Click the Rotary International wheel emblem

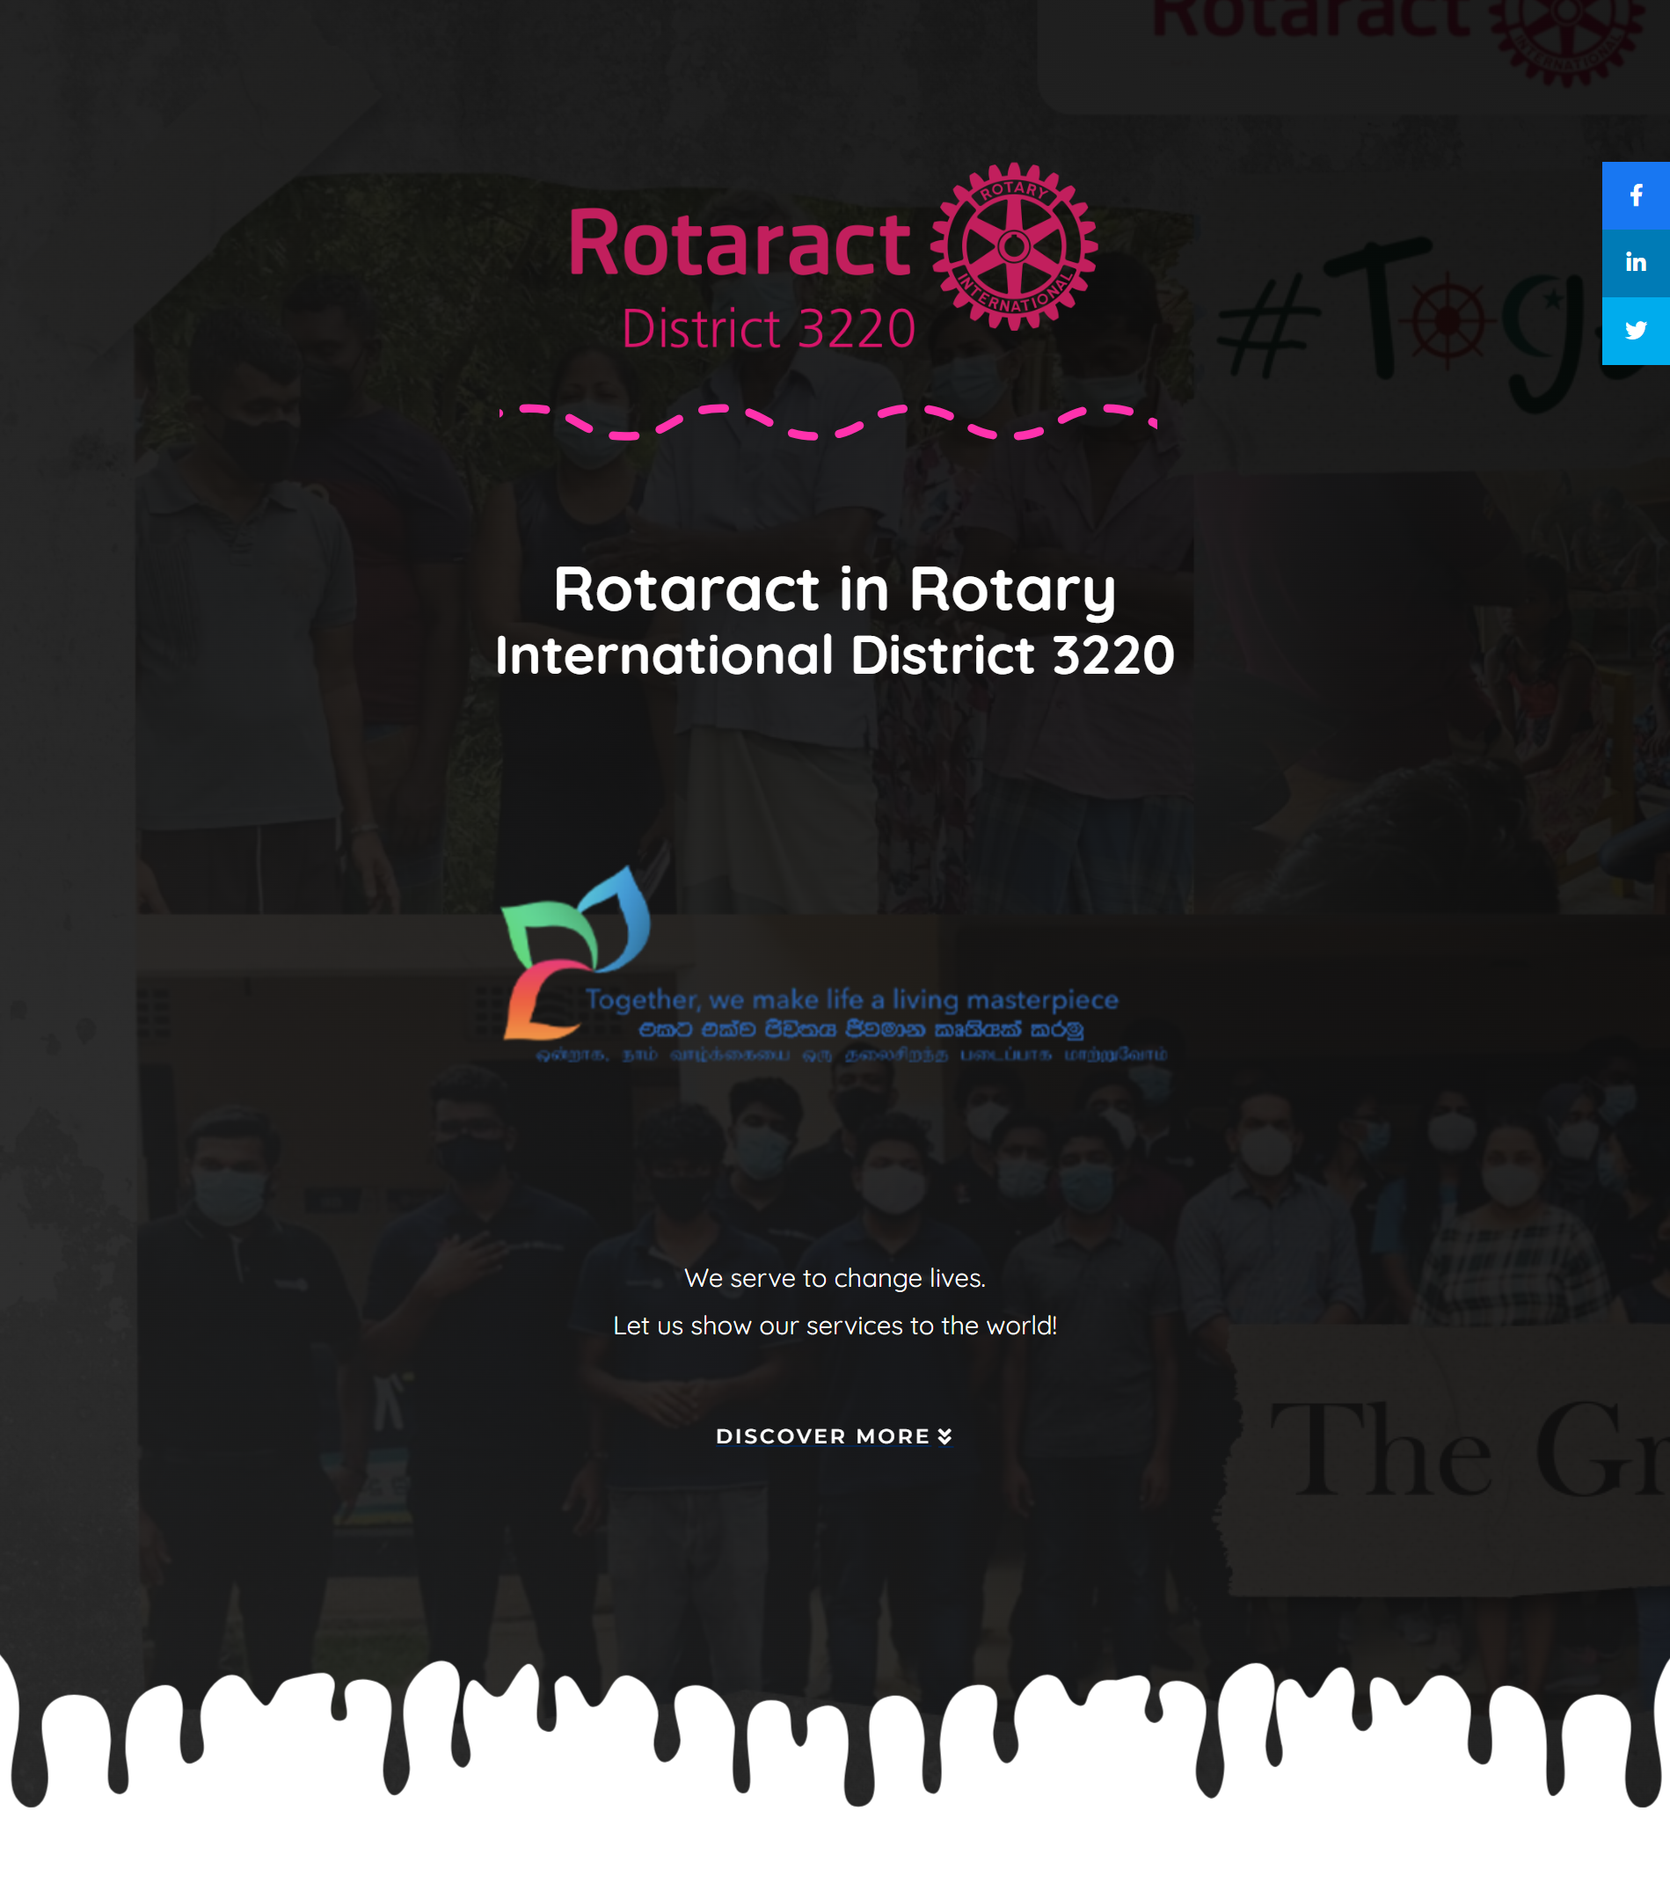click(x=1014, y=246)
